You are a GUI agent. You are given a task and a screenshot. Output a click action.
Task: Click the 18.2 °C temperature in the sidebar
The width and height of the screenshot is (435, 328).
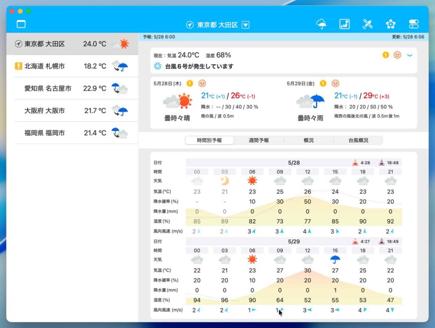tap(95, 66)
